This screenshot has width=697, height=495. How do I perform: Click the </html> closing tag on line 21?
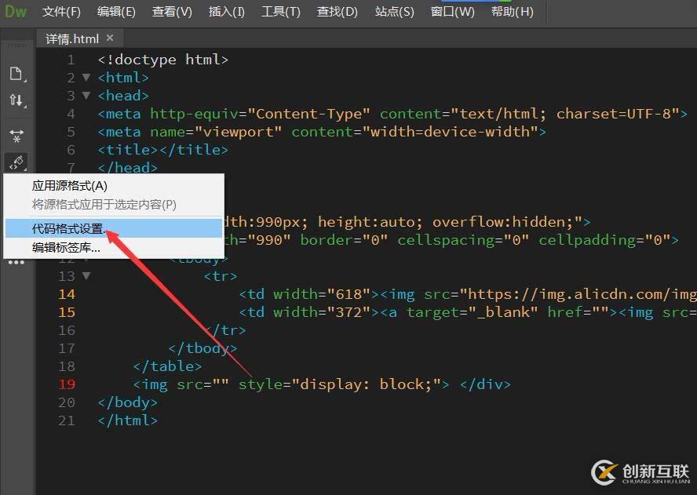(128, 420)
